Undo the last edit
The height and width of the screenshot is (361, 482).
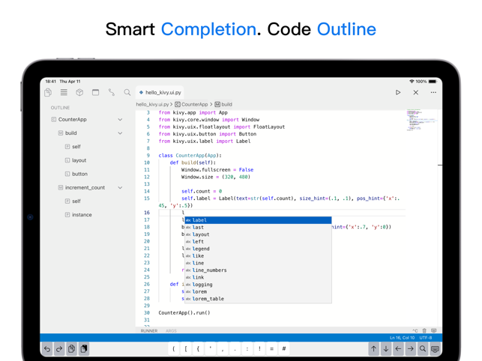(47, 349)
